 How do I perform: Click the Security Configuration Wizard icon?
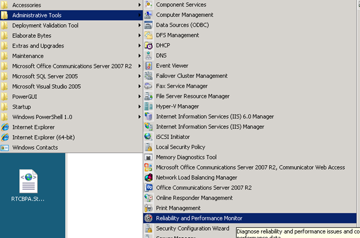(x=148, y=228)
